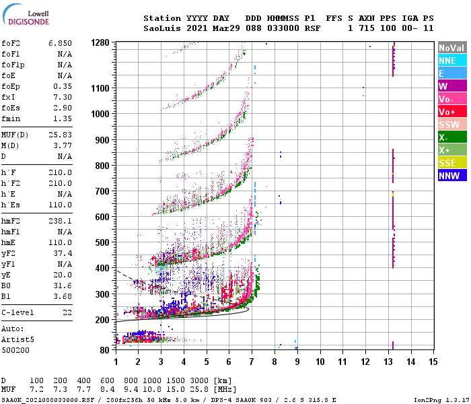
Task: Select the Vo+ red legend swatch
Action: coord(452,112)
